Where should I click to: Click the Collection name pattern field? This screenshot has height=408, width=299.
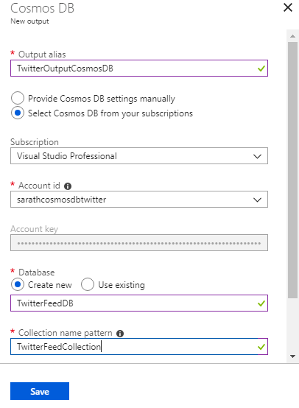coord(139,347)
